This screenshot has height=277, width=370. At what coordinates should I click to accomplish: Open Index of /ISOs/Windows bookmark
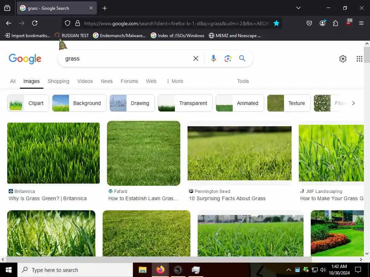click(177, 36)
